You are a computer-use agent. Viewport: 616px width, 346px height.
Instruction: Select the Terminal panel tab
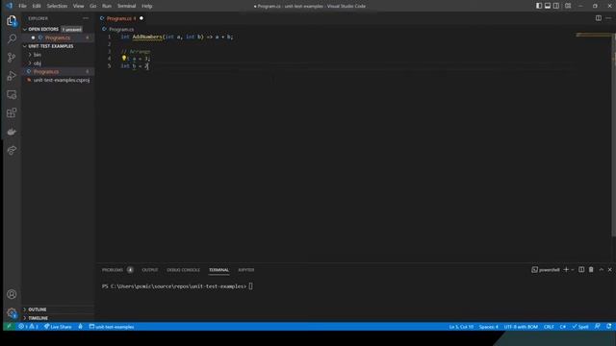coord(218,270)
